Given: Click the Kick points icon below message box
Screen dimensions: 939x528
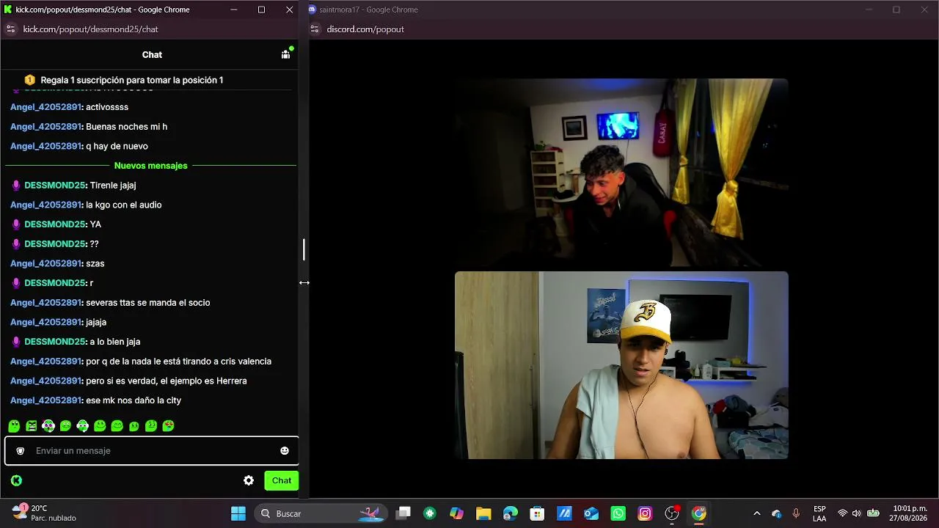Looking at the screenshot, I should pyautogui.click(x=16, y=480).
